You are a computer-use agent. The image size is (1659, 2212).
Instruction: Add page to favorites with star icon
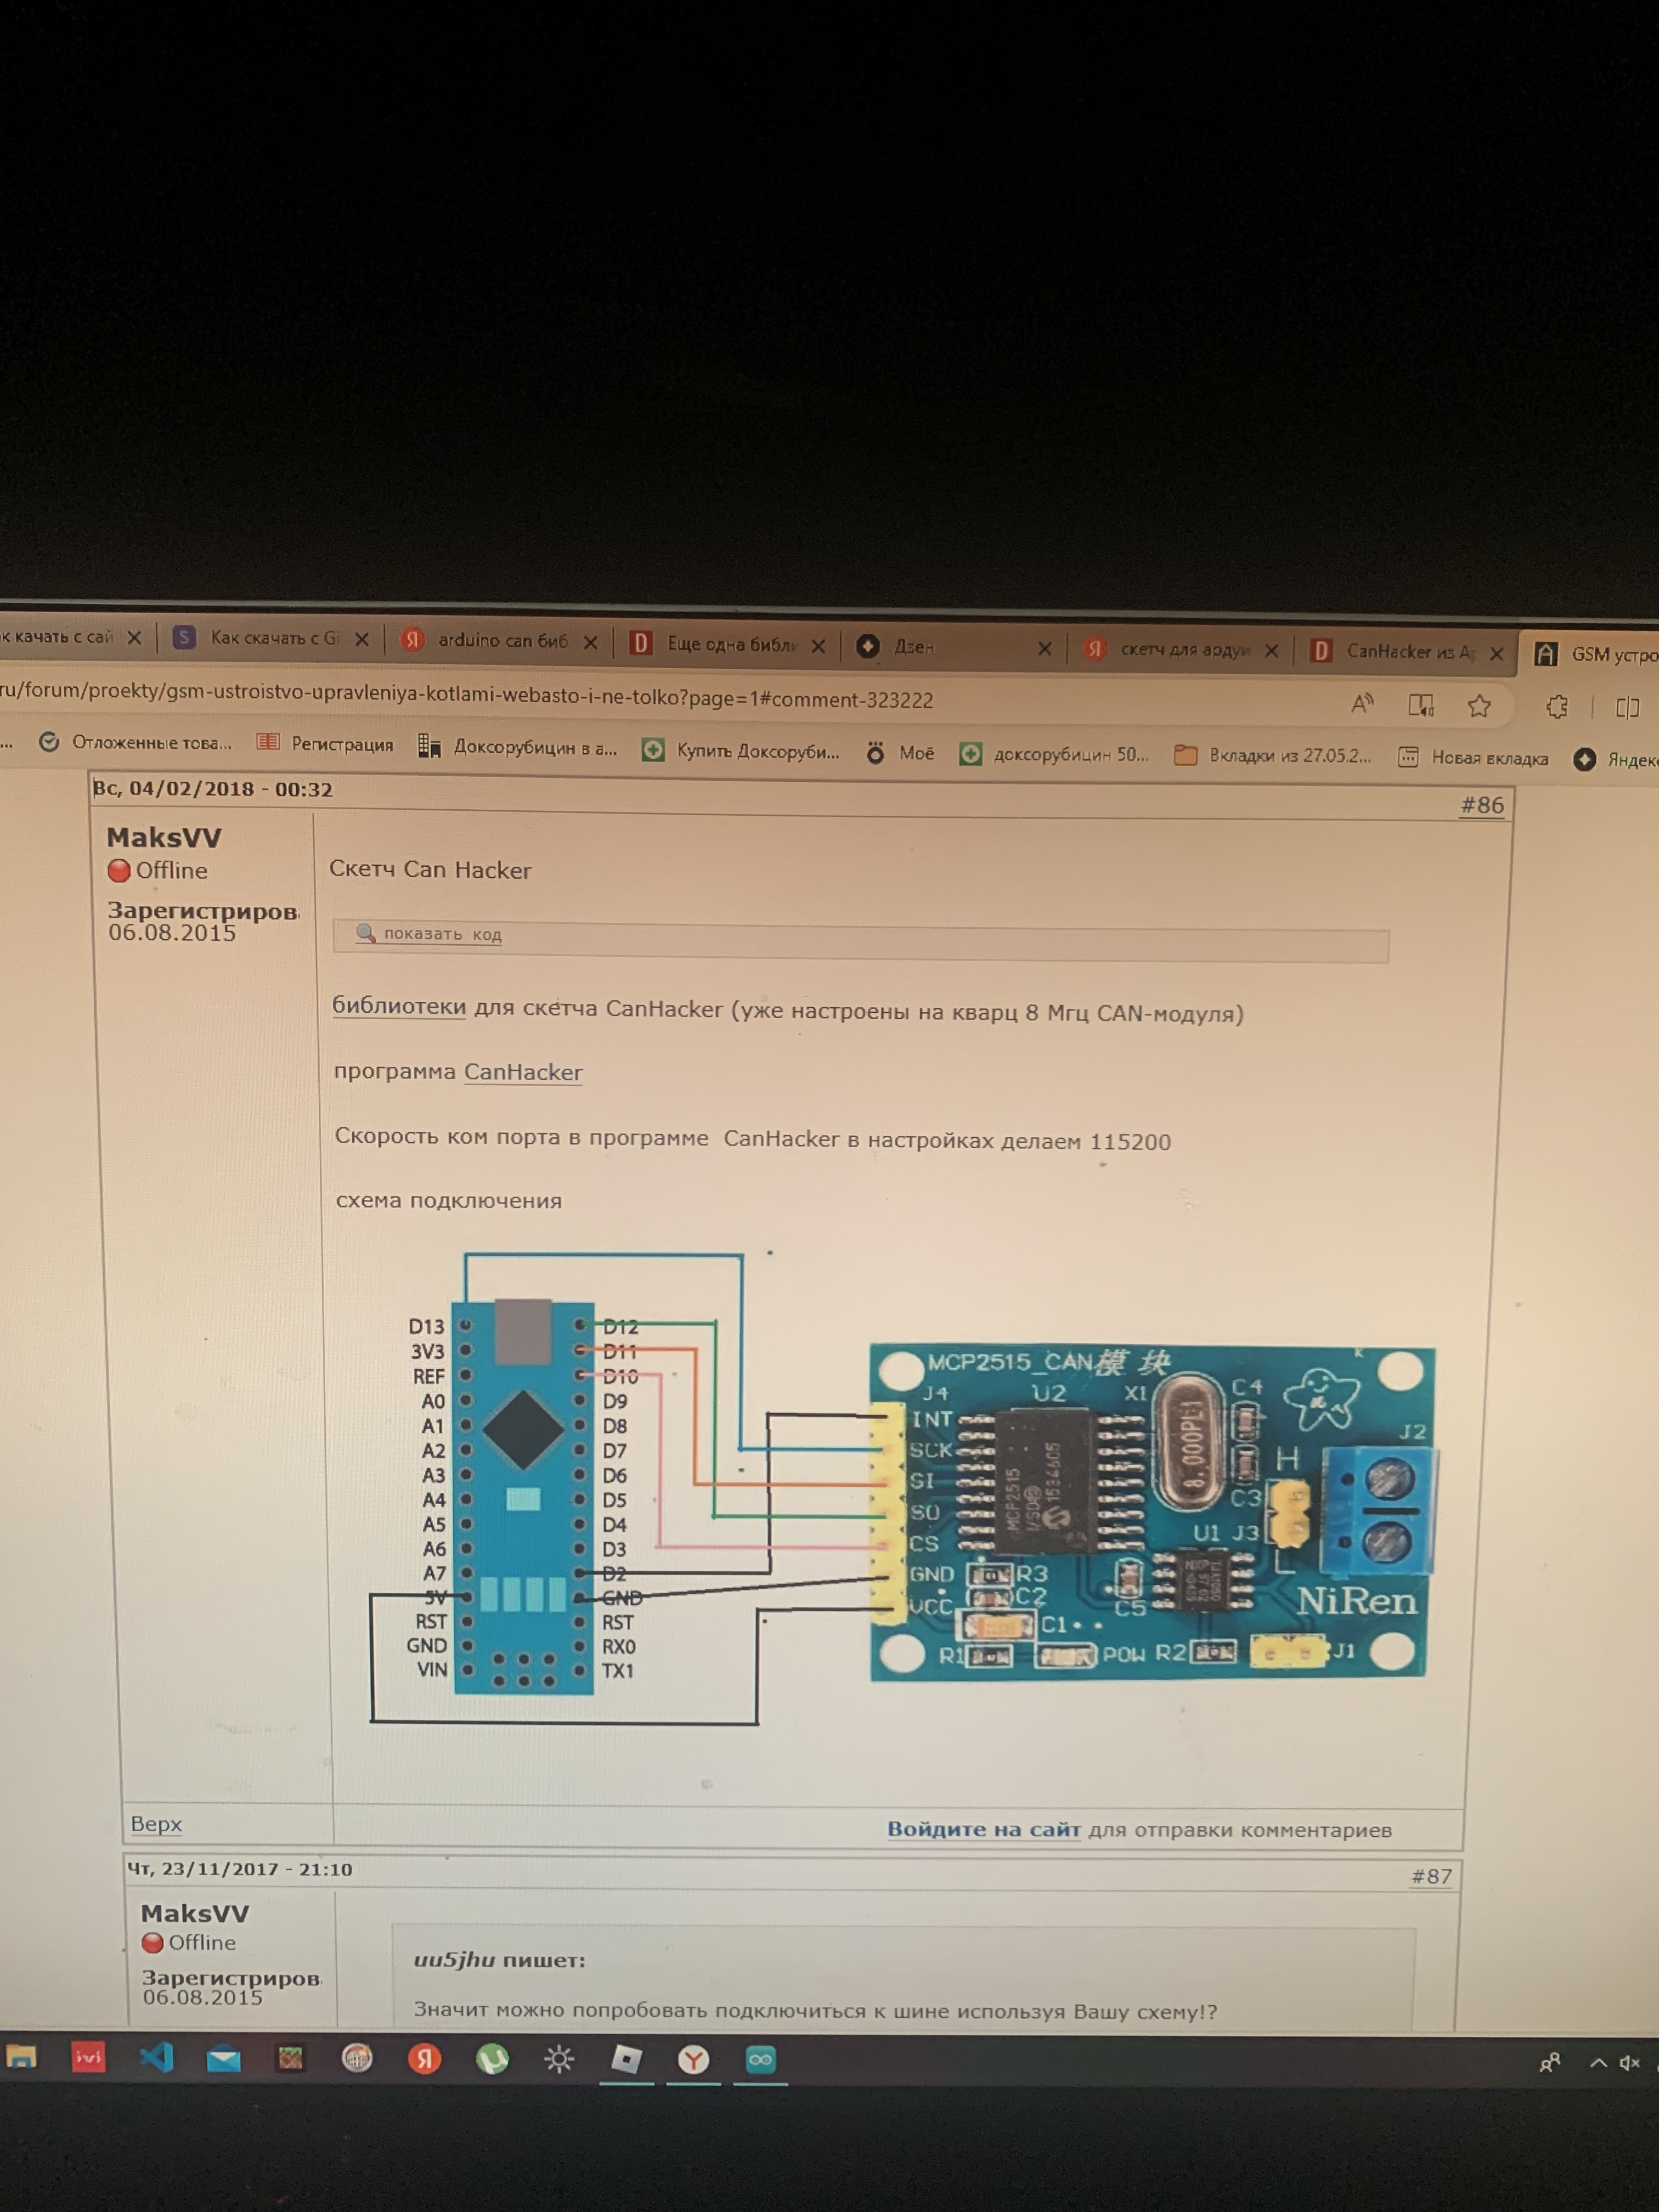(1479, 706)
